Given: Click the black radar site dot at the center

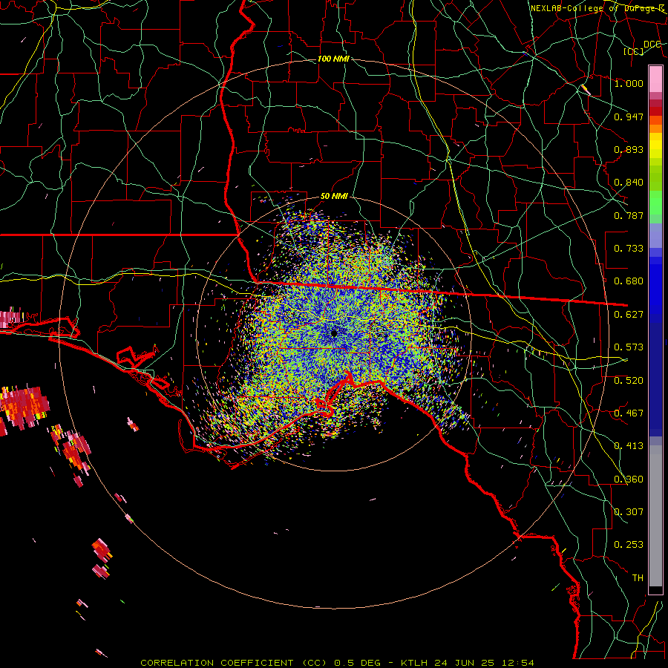Looking at the screenshot, I should pyautogui.click(x=334, y=333).
